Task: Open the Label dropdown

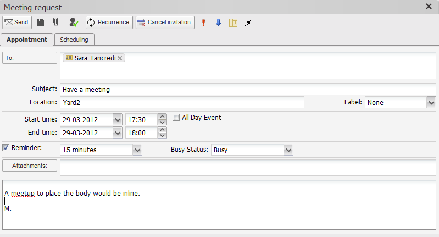Action: [431, 103]
